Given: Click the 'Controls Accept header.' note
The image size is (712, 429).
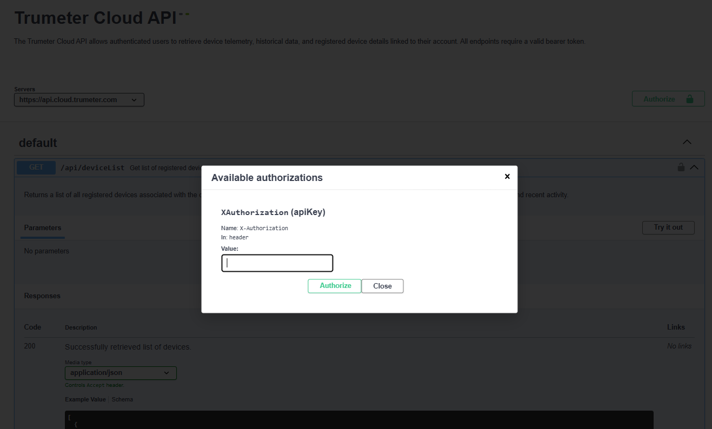Looking at the screenshot, I should (x=95, y=385).
